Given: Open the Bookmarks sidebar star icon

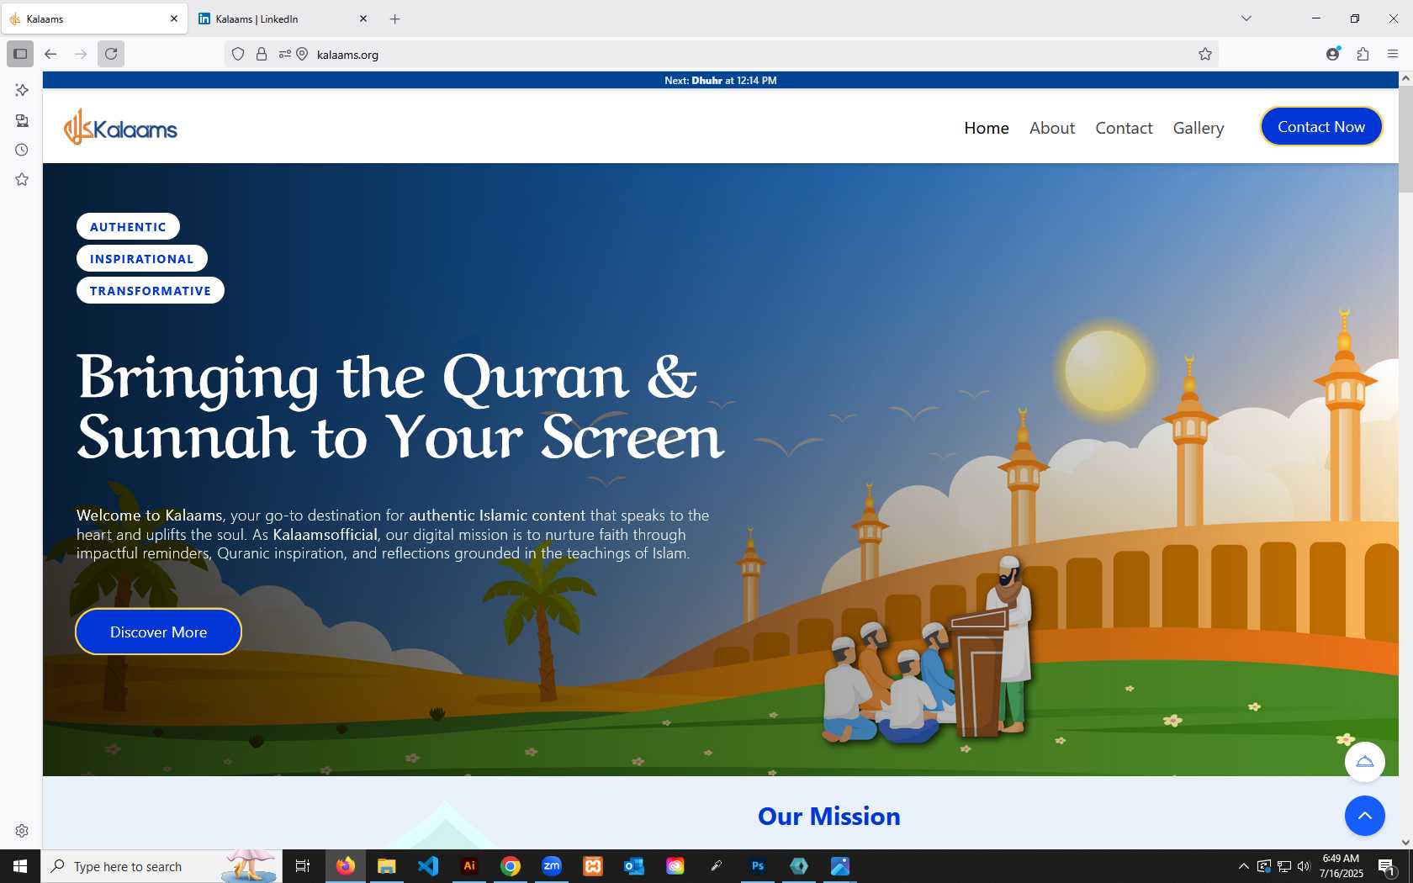Looking at the screenshot, I should coord(22,179).
